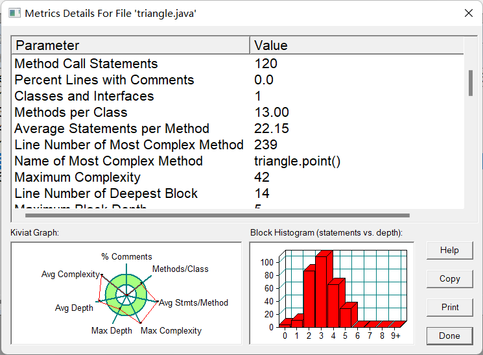Image resolution: width=483 pixels, height=355 pixels.
Task: Click the Value column header
Action: click(357, 45)
